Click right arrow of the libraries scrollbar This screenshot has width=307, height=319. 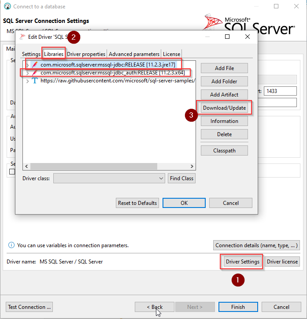192,166
